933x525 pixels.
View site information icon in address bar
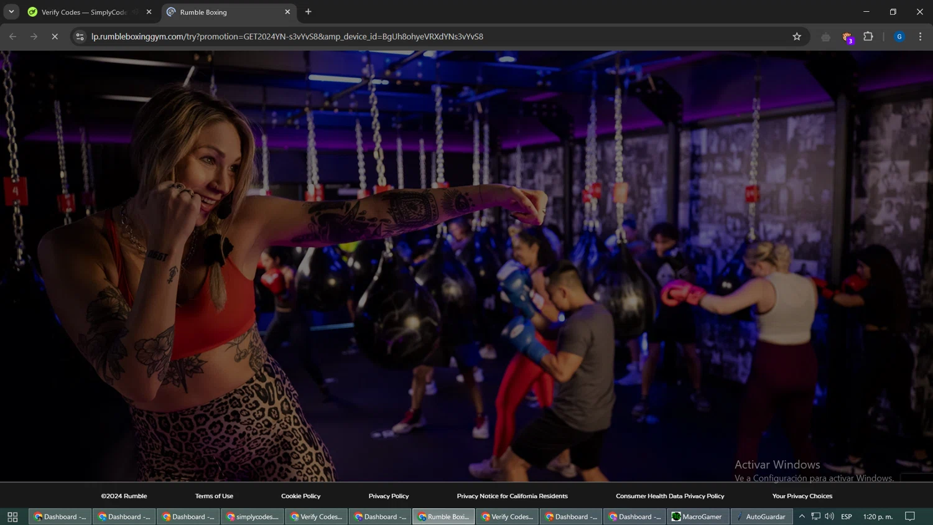click(x=80, y=37)
